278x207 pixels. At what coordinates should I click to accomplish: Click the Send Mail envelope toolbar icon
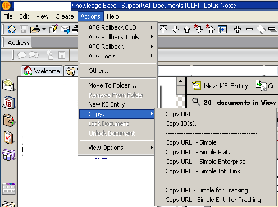[65, 29]
